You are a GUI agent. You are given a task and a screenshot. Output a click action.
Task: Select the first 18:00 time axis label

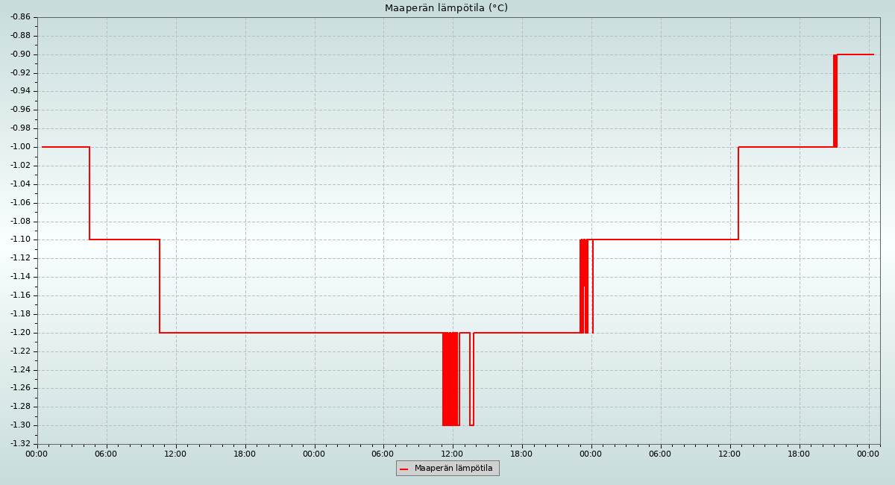(x=245, y=454)
